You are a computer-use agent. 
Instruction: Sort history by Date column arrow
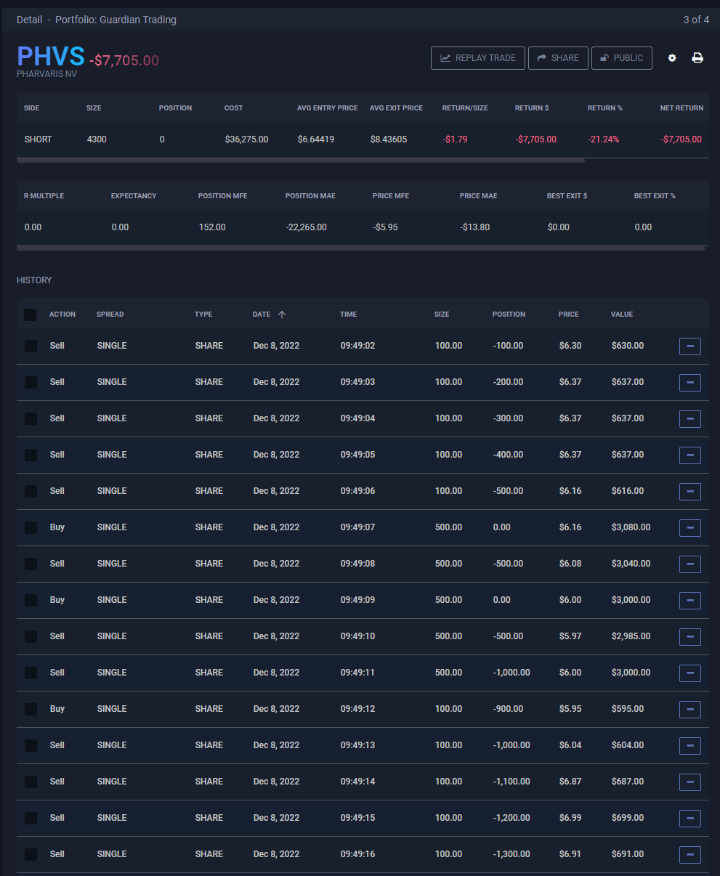[282, 315]
